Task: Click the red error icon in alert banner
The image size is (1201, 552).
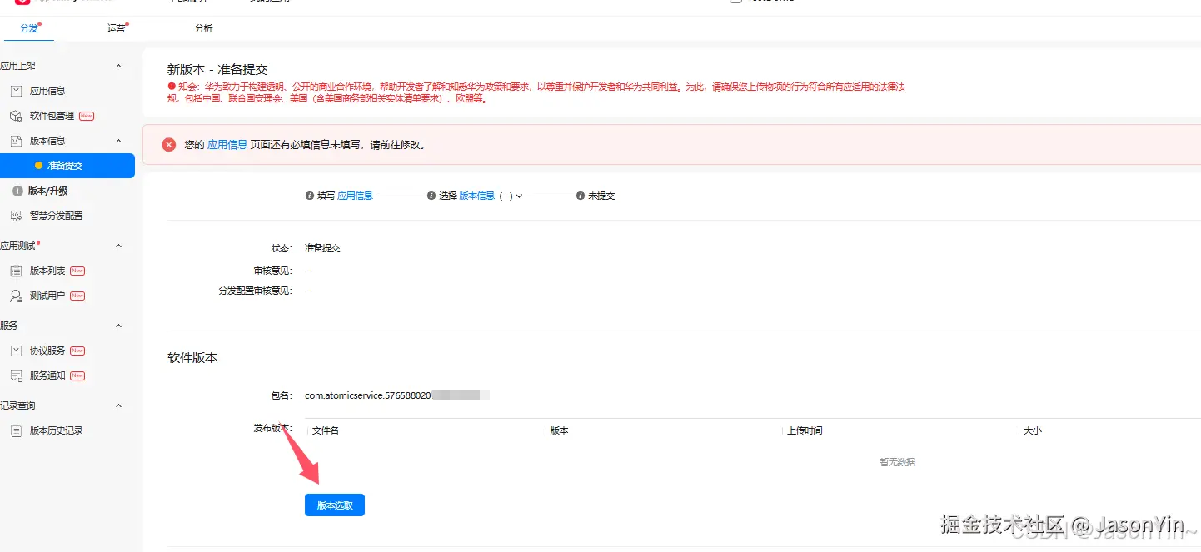Action: coord(168,144)
